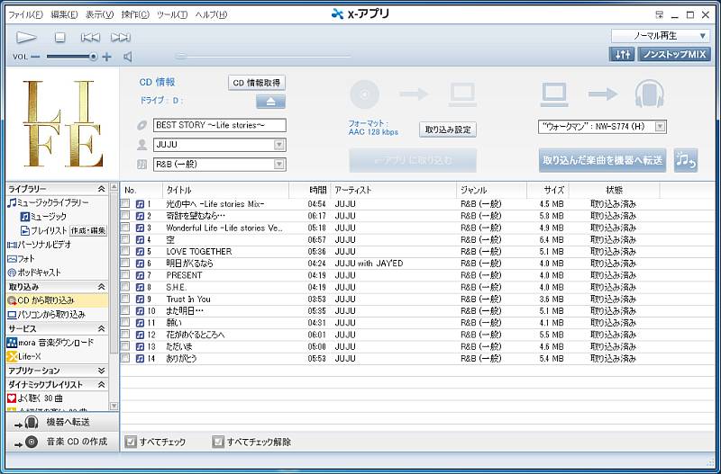
Task: Skip to the next track
Action: tap(121, 38)
